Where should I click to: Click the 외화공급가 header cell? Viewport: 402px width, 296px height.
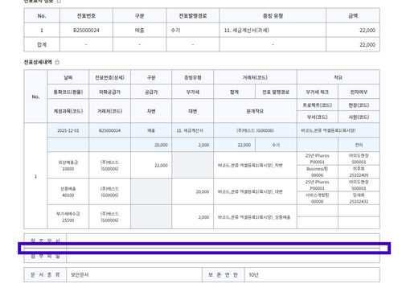pyautogui.click(x=109, y=92)
